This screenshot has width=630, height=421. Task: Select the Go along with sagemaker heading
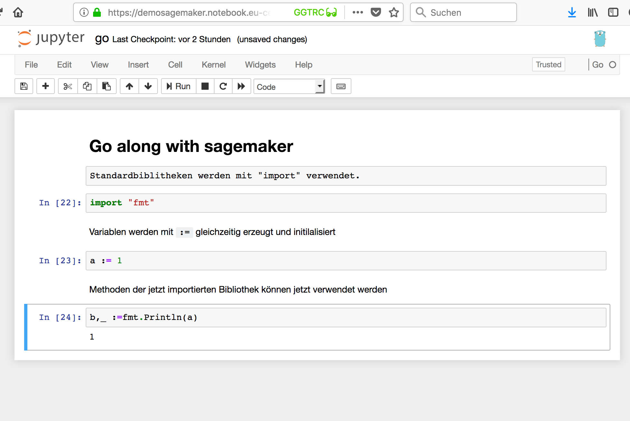click(x=191, y=146)
